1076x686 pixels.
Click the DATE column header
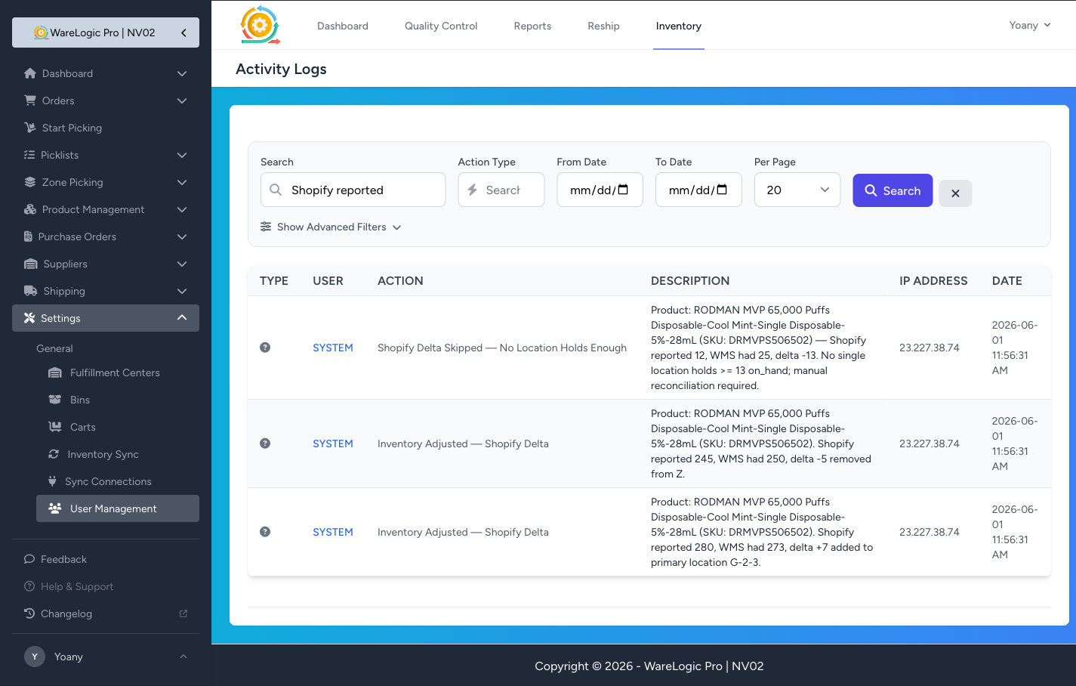(1007, 280)
